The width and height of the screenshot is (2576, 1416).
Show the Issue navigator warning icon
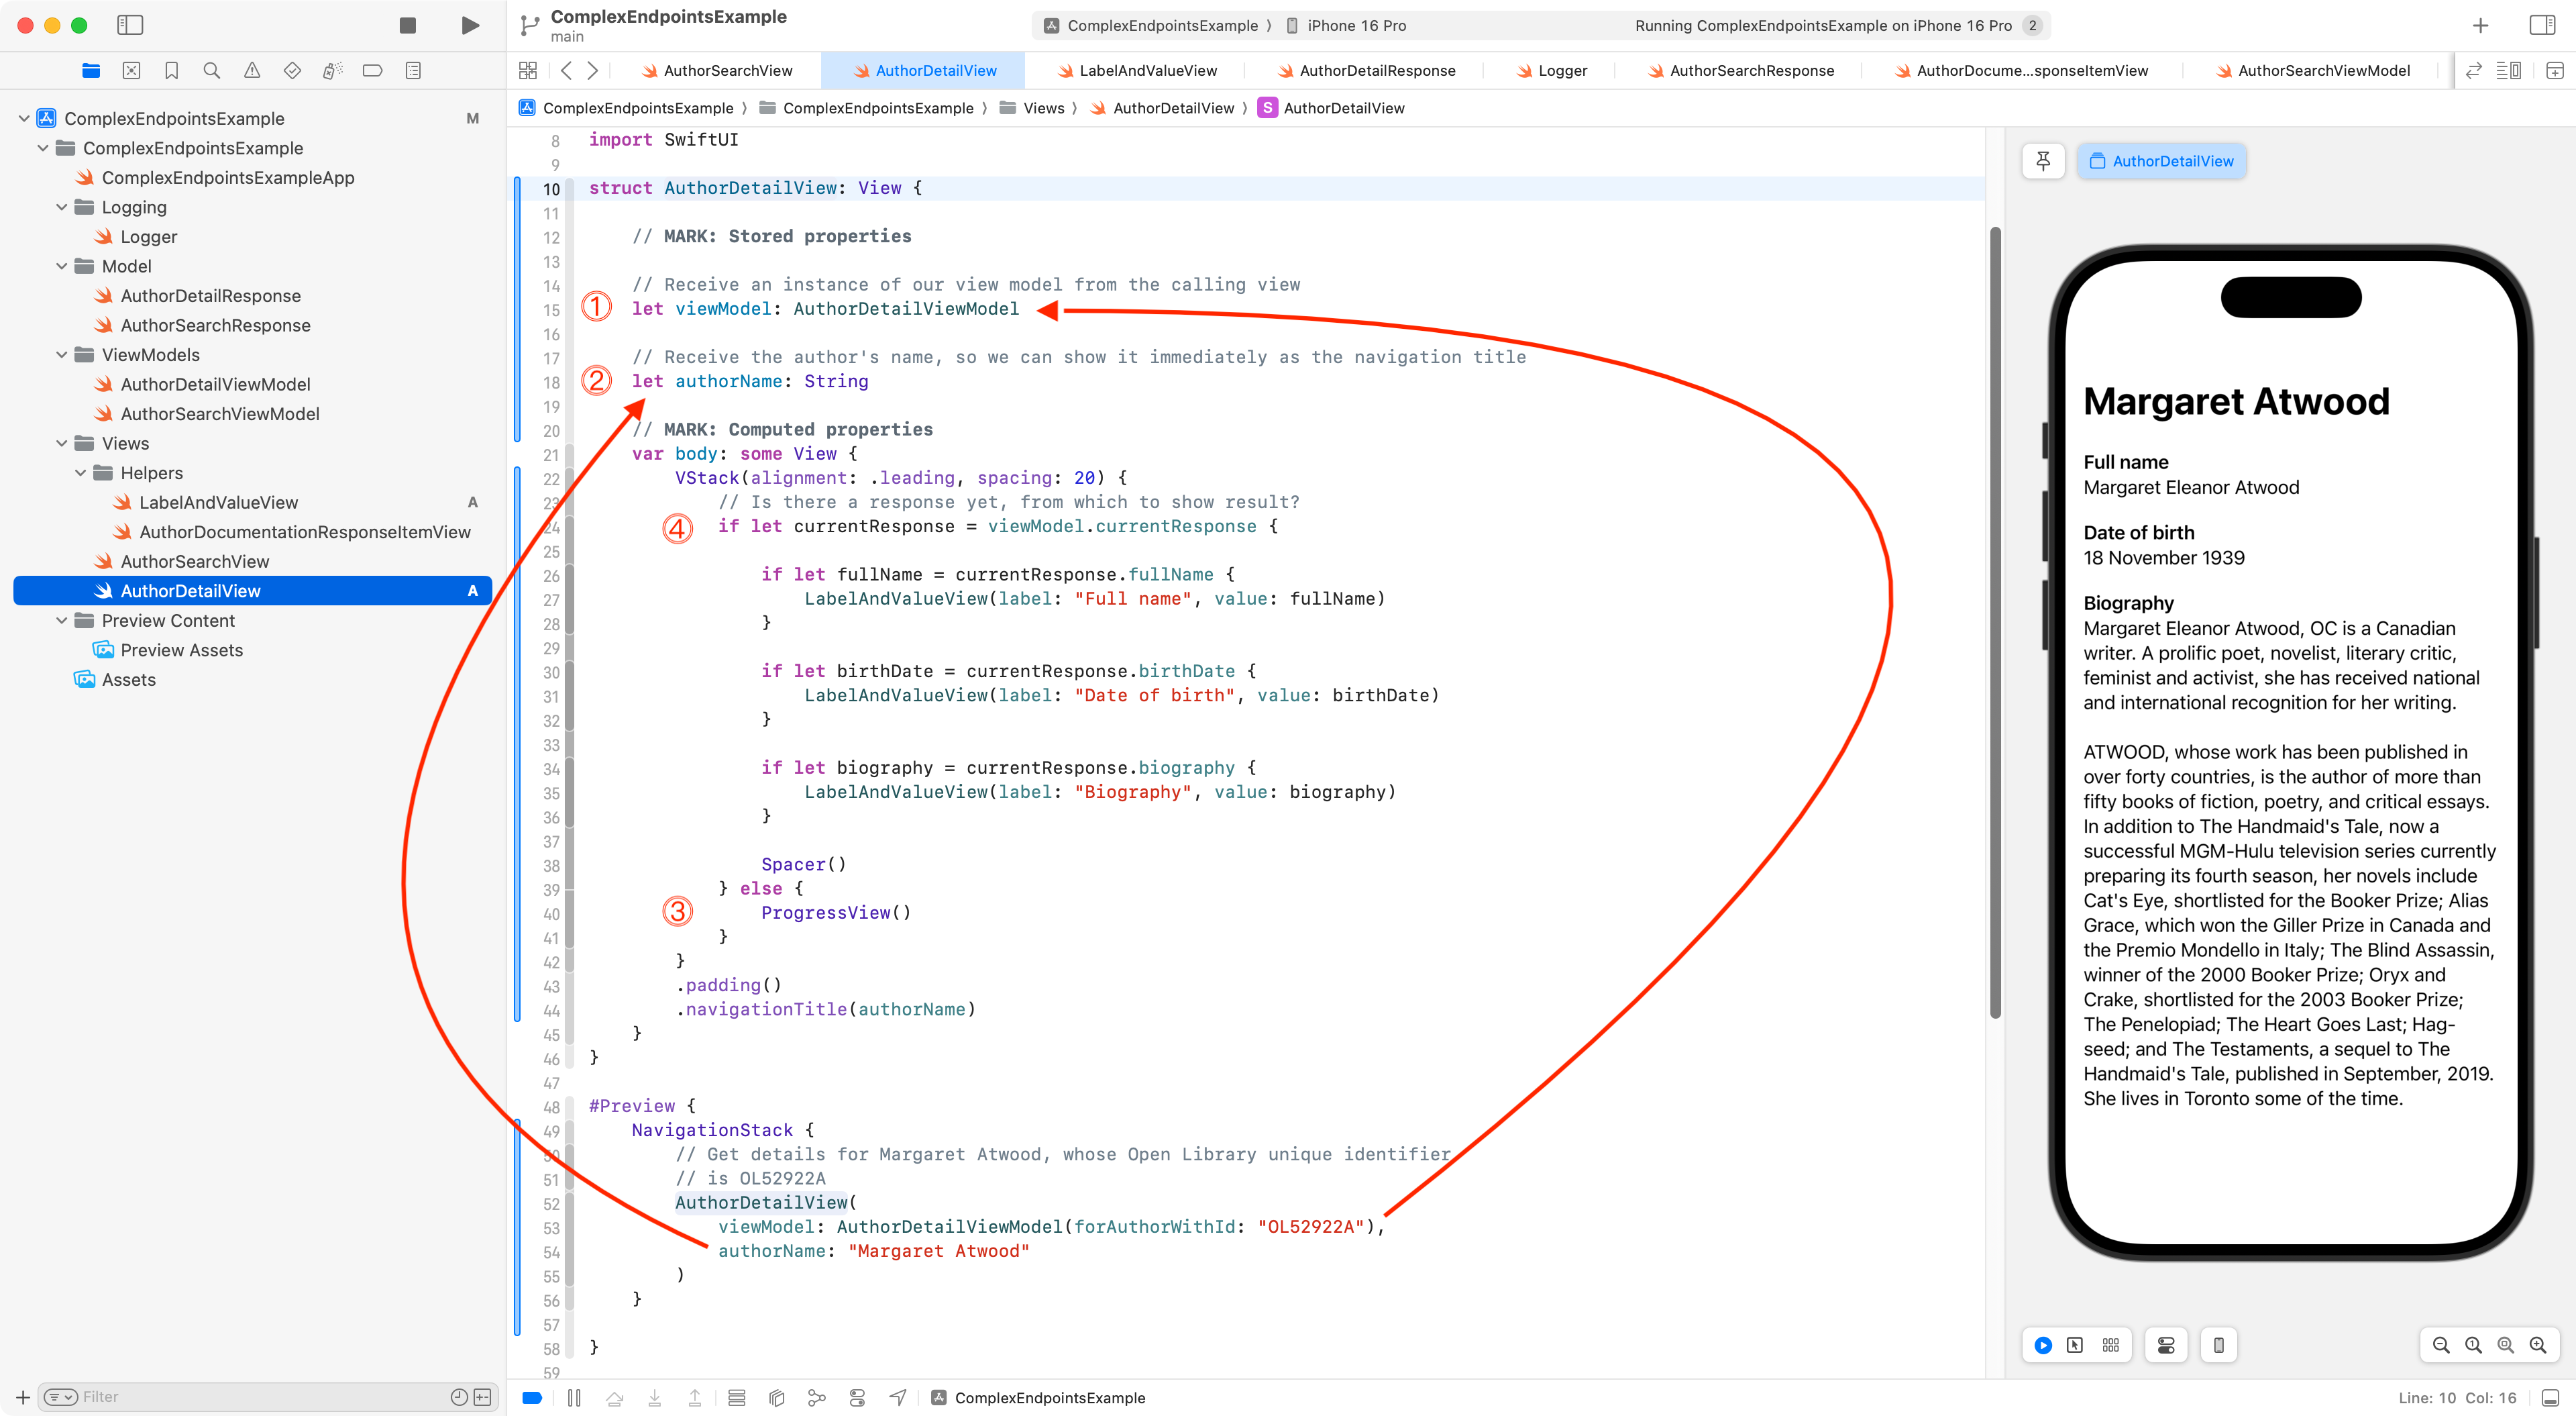[x=252, y=70]
